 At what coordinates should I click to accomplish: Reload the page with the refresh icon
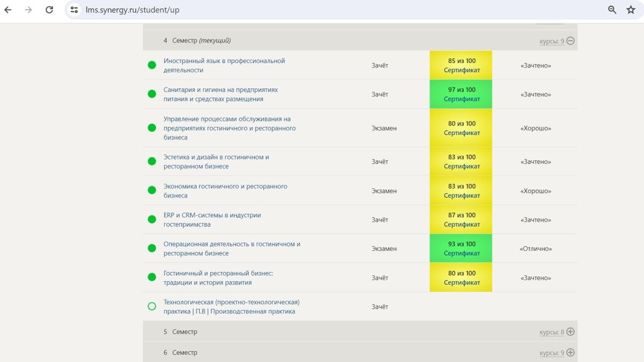click(x=50, y=10)
